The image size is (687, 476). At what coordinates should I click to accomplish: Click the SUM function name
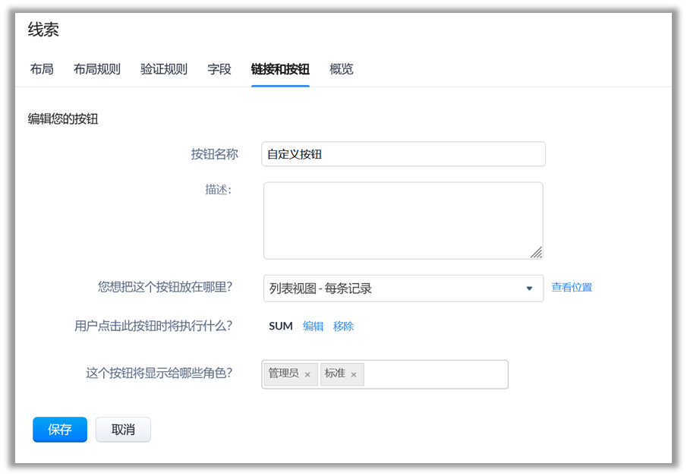[281, 326]
